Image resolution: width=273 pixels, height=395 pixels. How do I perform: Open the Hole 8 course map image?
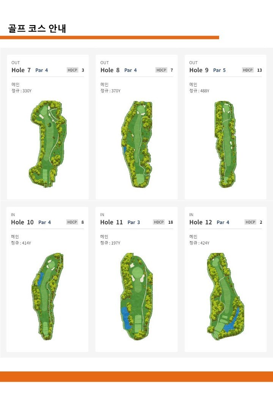click(x=136, y=144)
